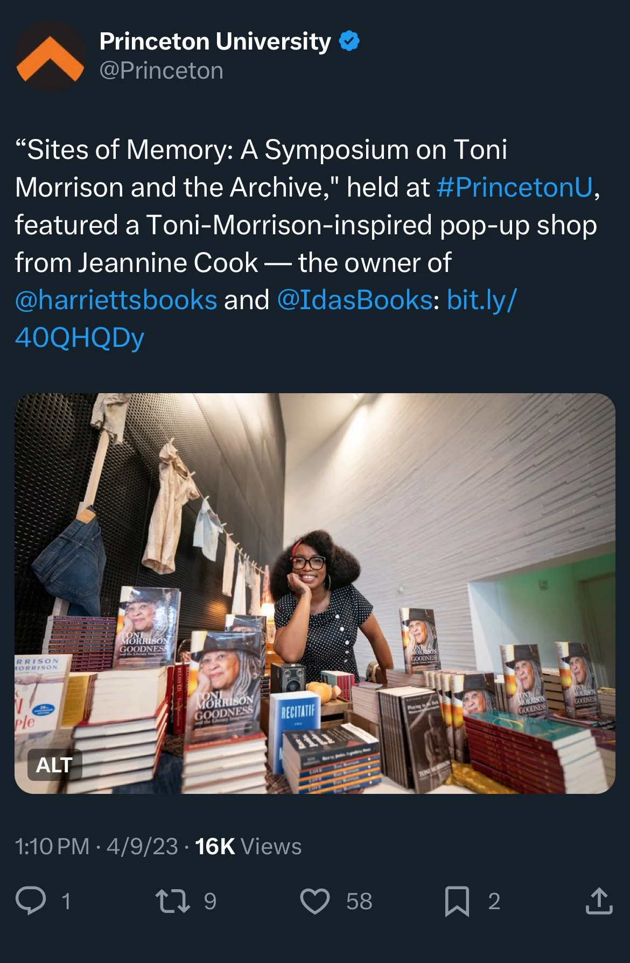Viewport: 630px width, 963px height.
Task: Open Princeton University's orange avatar
Action: (50, 55)
